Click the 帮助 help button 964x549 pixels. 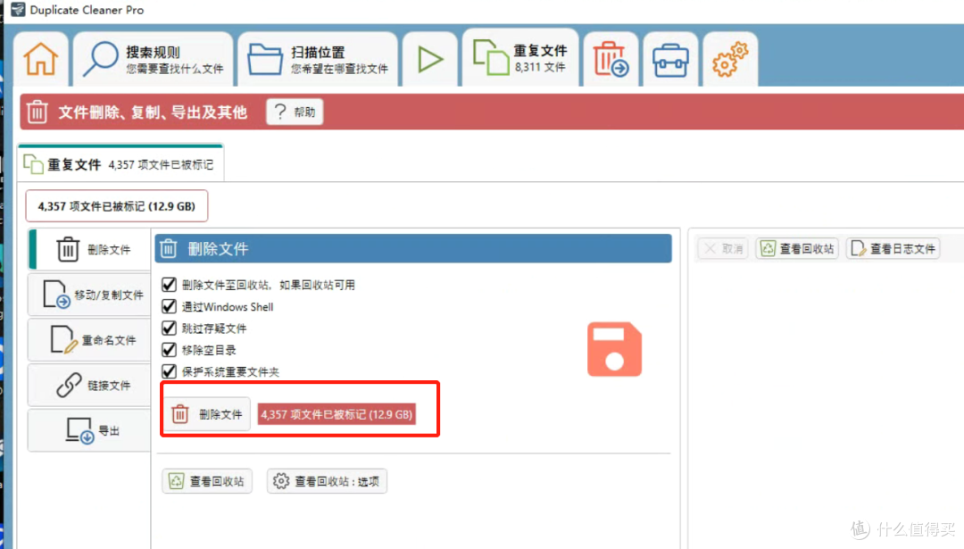pos(295,112)
